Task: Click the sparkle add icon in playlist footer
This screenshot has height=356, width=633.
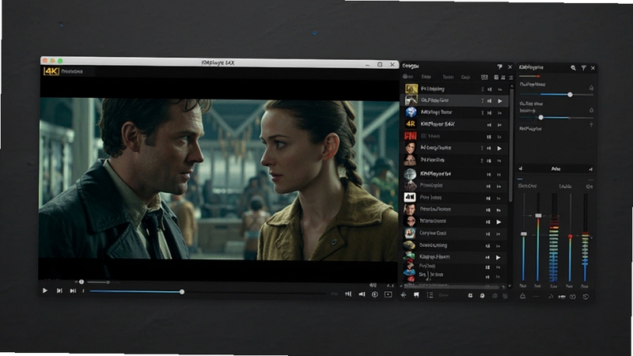Action: click(x=404, y=295)
